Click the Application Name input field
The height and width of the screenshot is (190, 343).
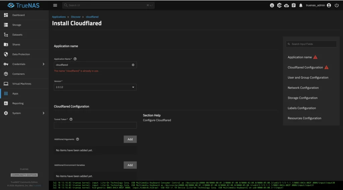pos(95,65)
